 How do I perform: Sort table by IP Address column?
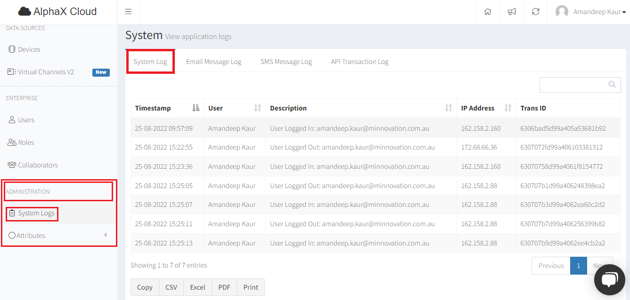507,108
